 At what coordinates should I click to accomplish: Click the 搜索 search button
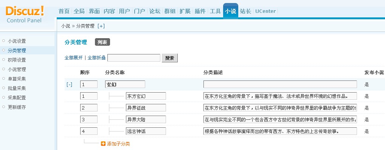tap(170, 58)
